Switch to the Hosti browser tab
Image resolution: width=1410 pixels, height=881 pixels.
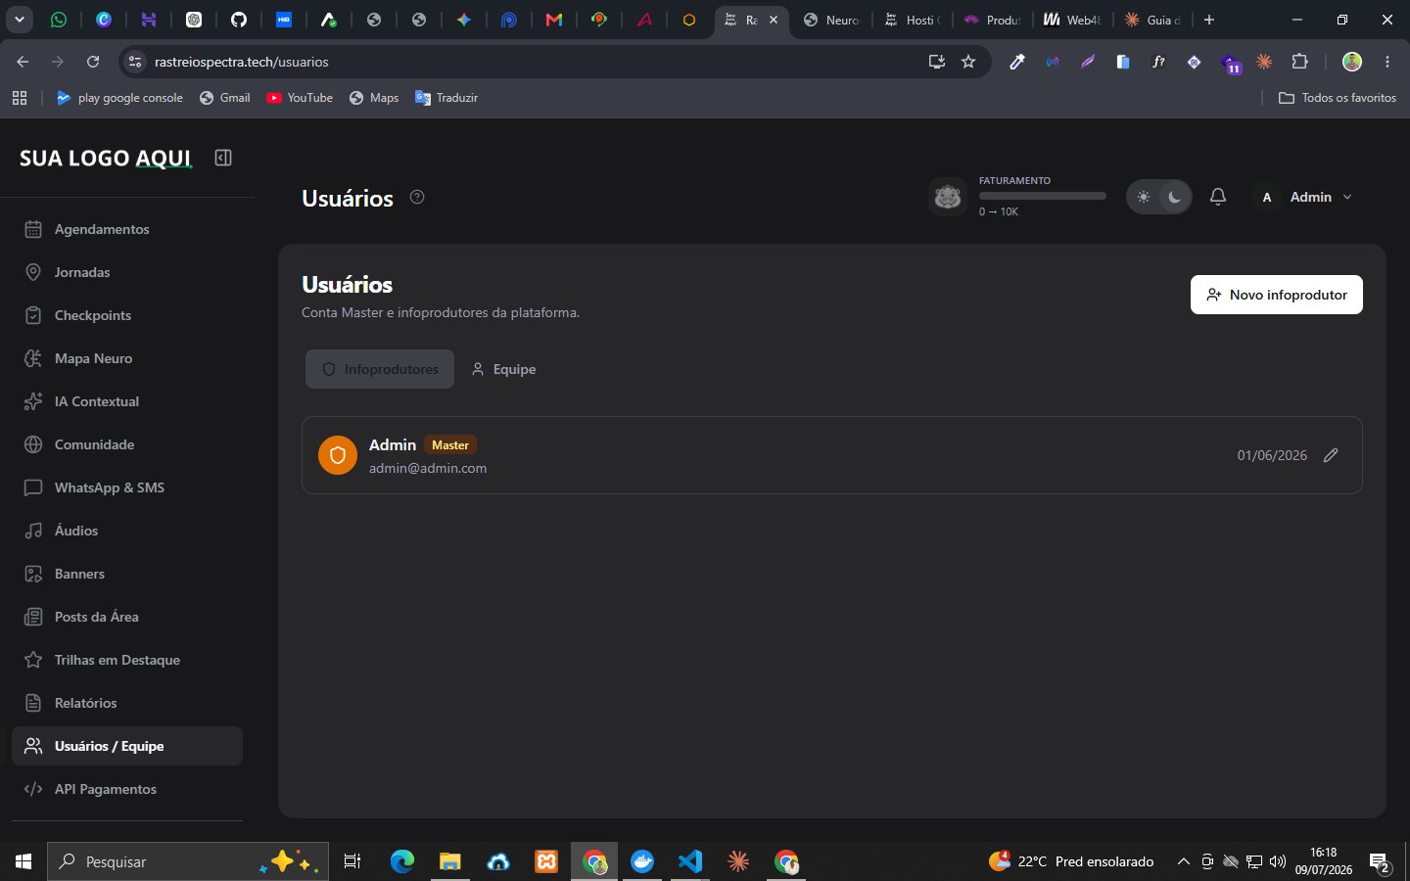coord(912,20)
